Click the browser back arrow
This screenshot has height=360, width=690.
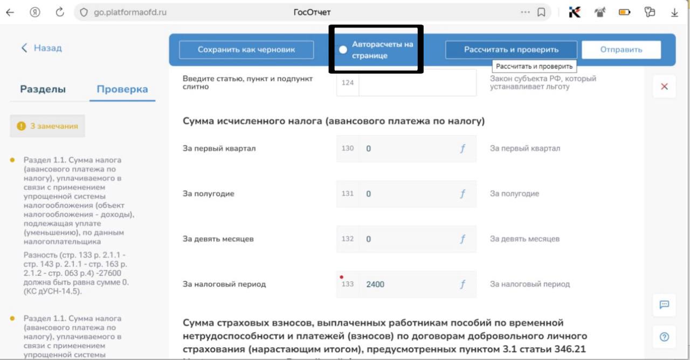(x=10, y=12)
